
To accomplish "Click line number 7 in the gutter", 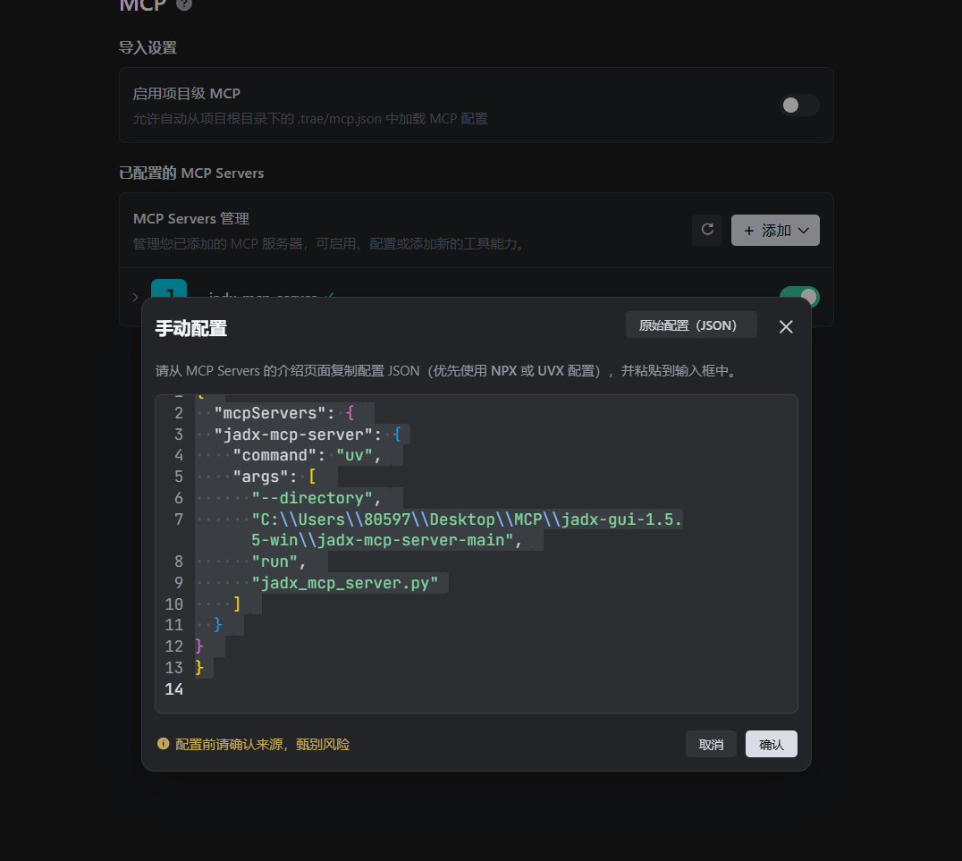I will pyautogui.click(x=178, y=519).
